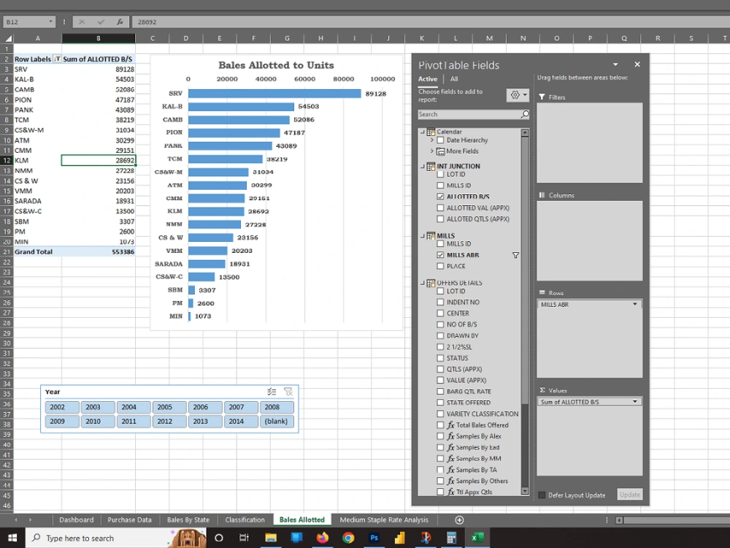Check the VARIETY CLASSIFICATION field
Viewport: 730px width, 548px height.
tap(440, 414)
